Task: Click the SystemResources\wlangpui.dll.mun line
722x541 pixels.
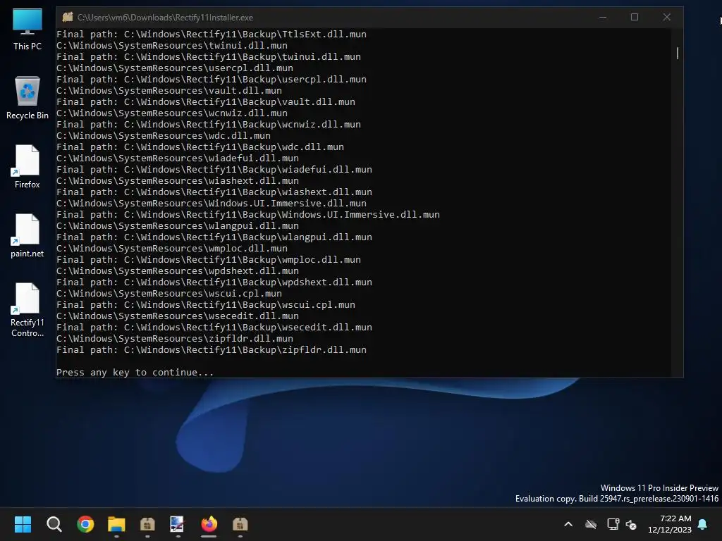Action: pos(177,226)
